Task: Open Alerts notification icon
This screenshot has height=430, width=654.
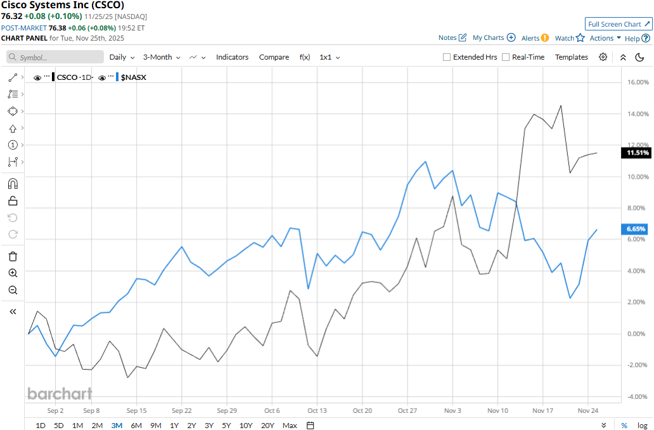Action: pos(545,38)
